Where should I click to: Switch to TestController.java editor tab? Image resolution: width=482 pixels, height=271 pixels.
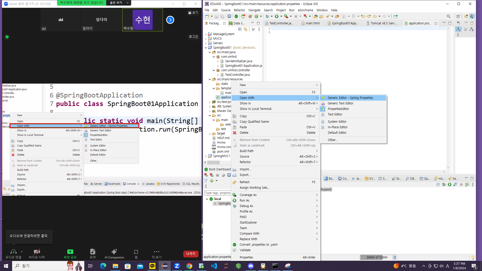[281, 23]
